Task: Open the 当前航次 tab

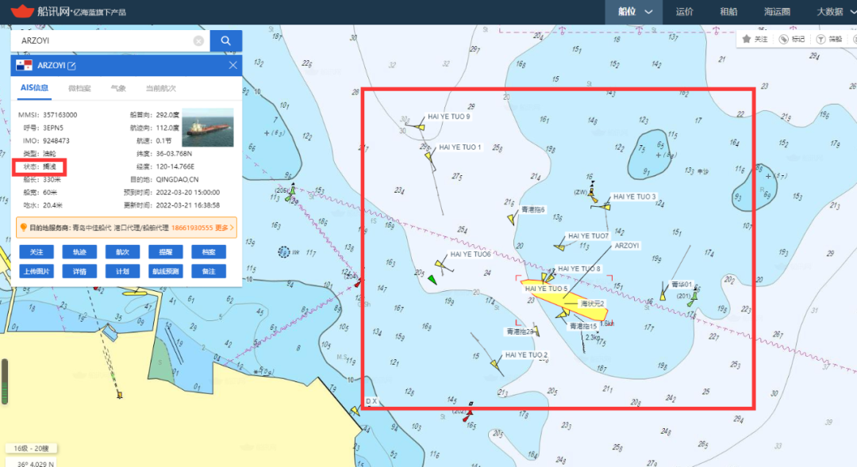Action: click(x=160, y=89)
